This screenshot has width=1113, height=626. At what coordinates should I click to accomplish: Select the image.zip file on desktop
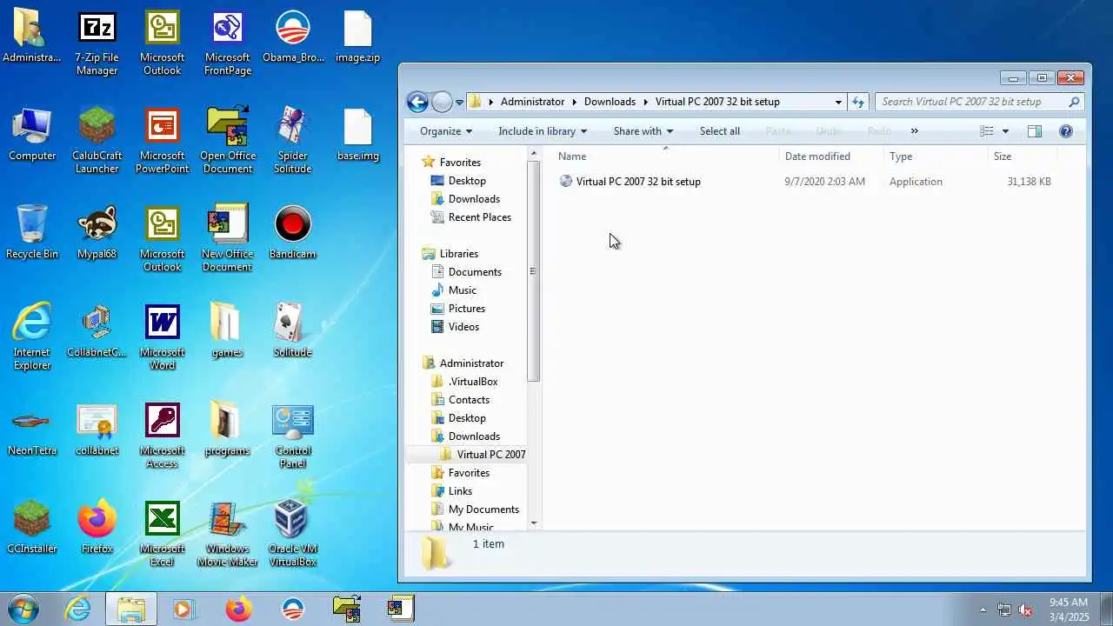point(357,37)
